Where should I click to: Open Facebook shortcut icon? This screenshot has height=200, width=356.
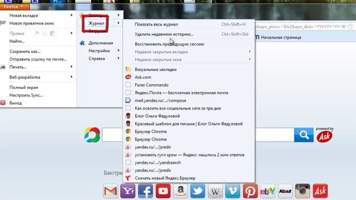click(145, 191)
